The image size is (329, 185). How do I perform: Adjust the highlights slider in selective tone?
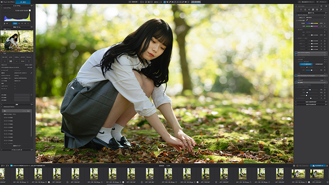tap(312, 41)
